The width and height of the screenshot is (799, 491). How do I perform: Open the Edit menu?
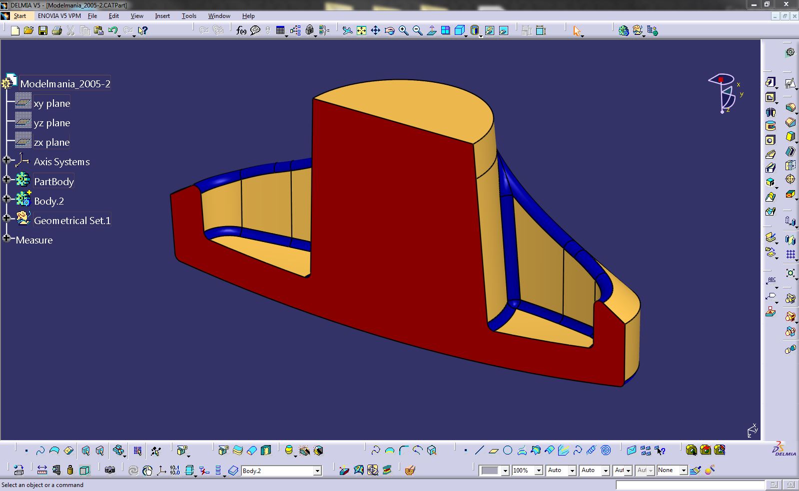113,16
